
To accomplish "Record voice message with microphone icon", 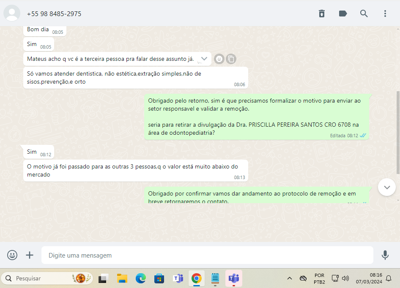I will coord(385,255).
